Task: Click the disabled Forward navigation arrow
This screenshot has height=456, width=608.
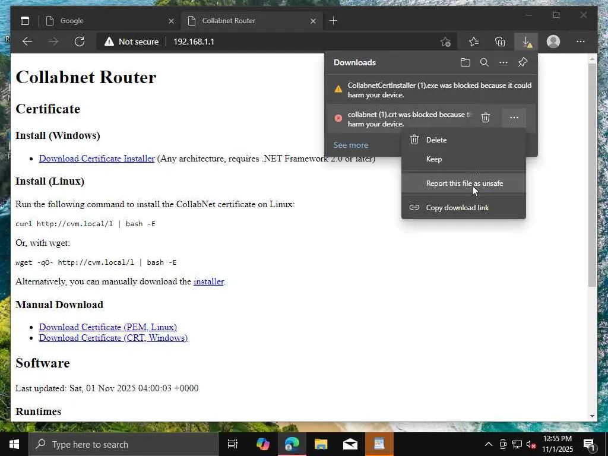Action: (x=53, y=42)
